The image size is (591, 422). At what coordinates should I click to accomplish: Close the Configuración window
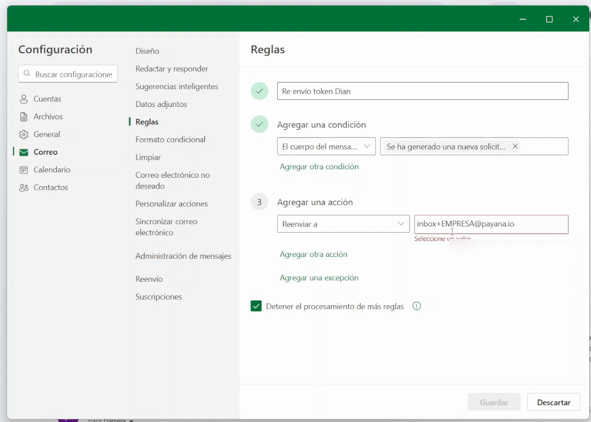576,19
